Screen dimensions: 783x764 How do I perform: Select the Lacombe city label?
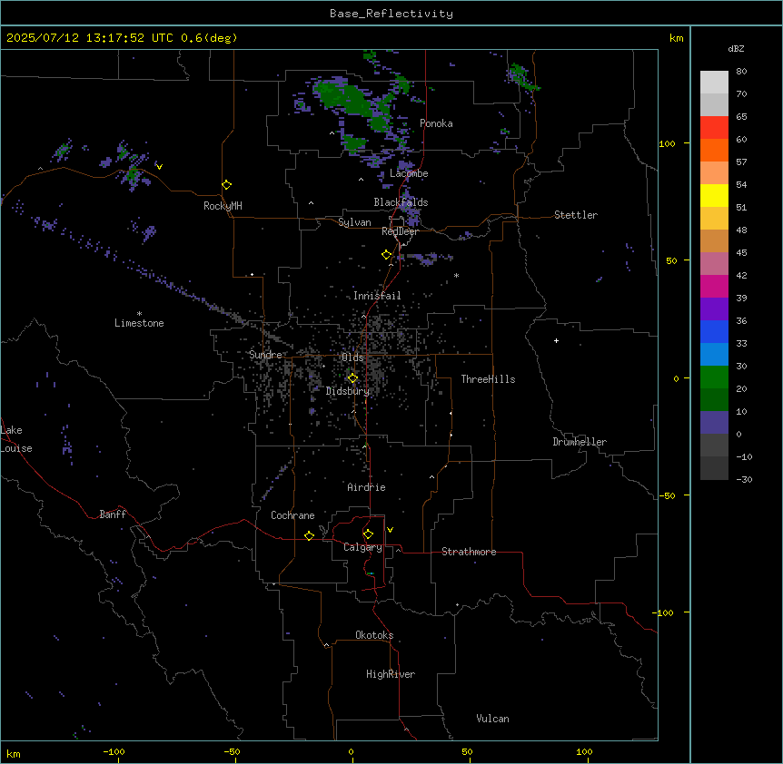(409, 173)
